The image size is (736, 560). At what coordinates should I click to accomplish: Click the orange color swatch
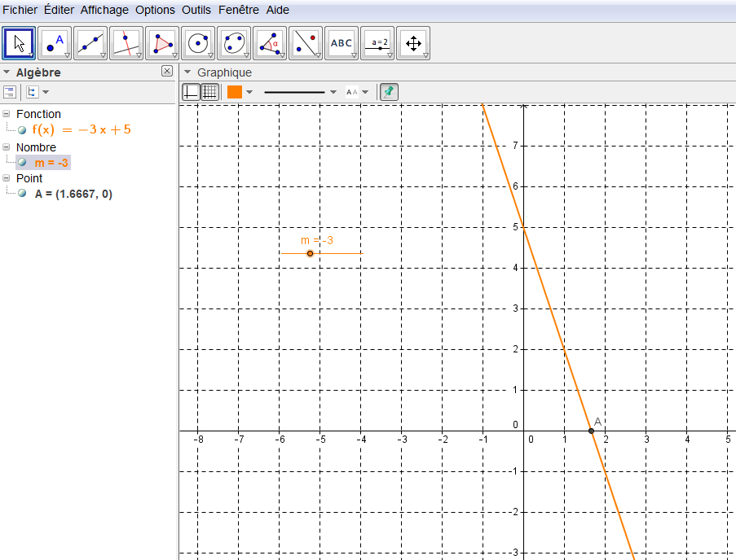235,92
